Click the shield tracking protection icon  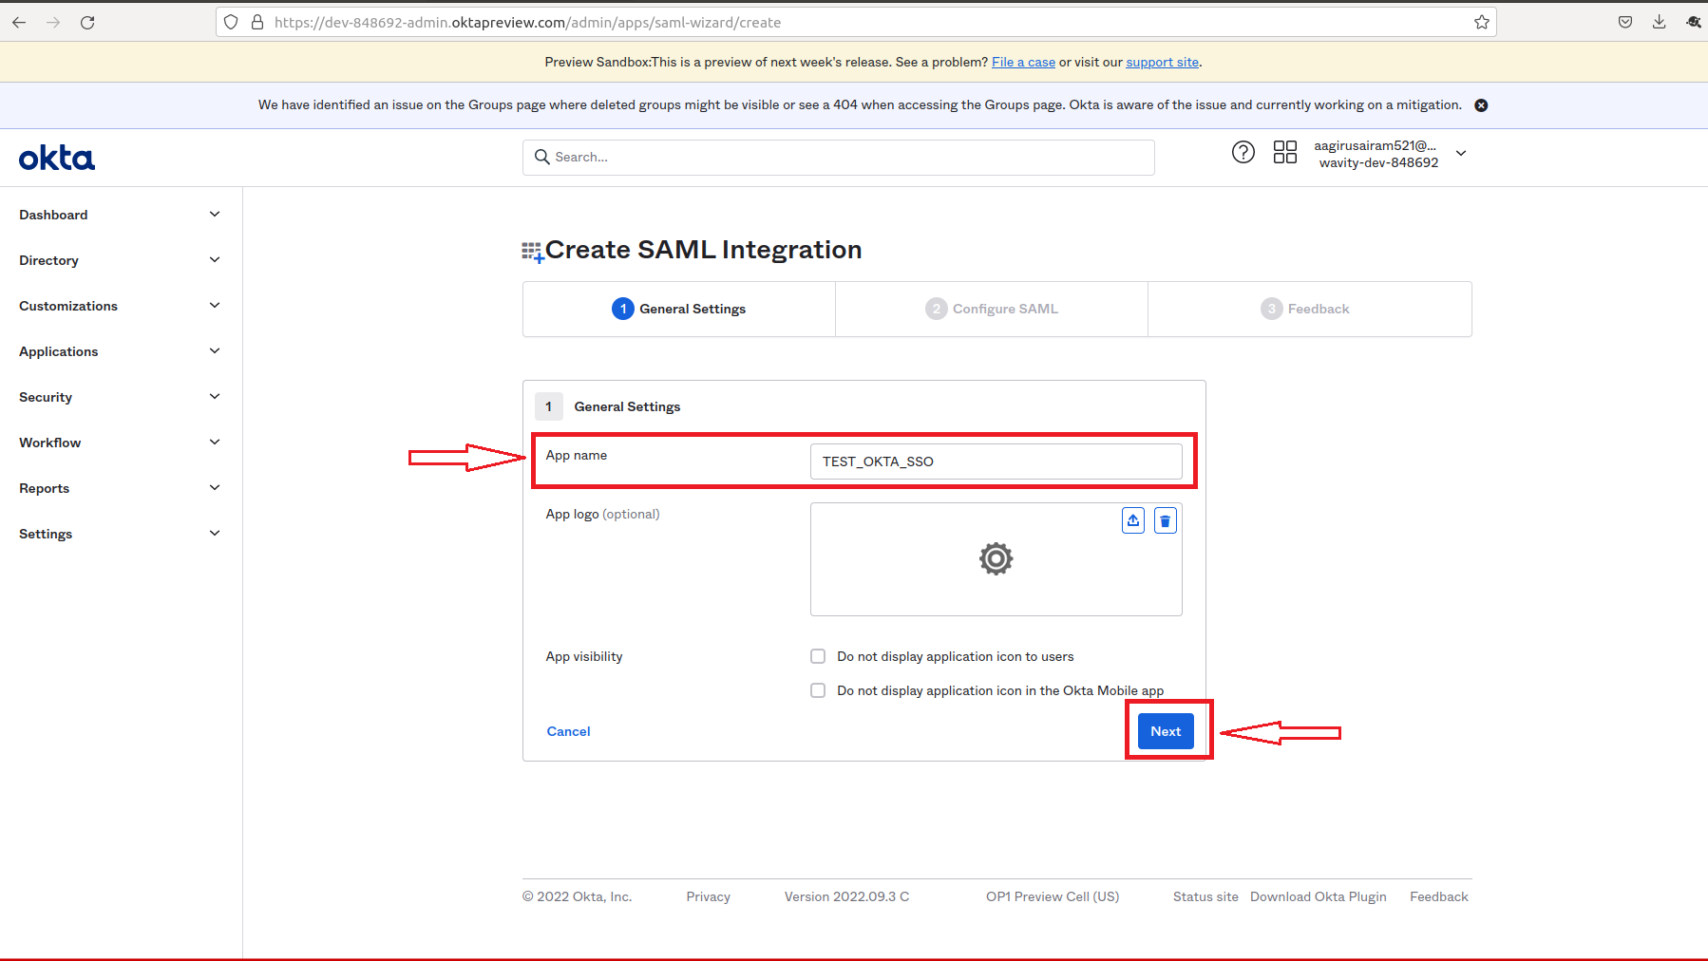click(x=231, y=22)
